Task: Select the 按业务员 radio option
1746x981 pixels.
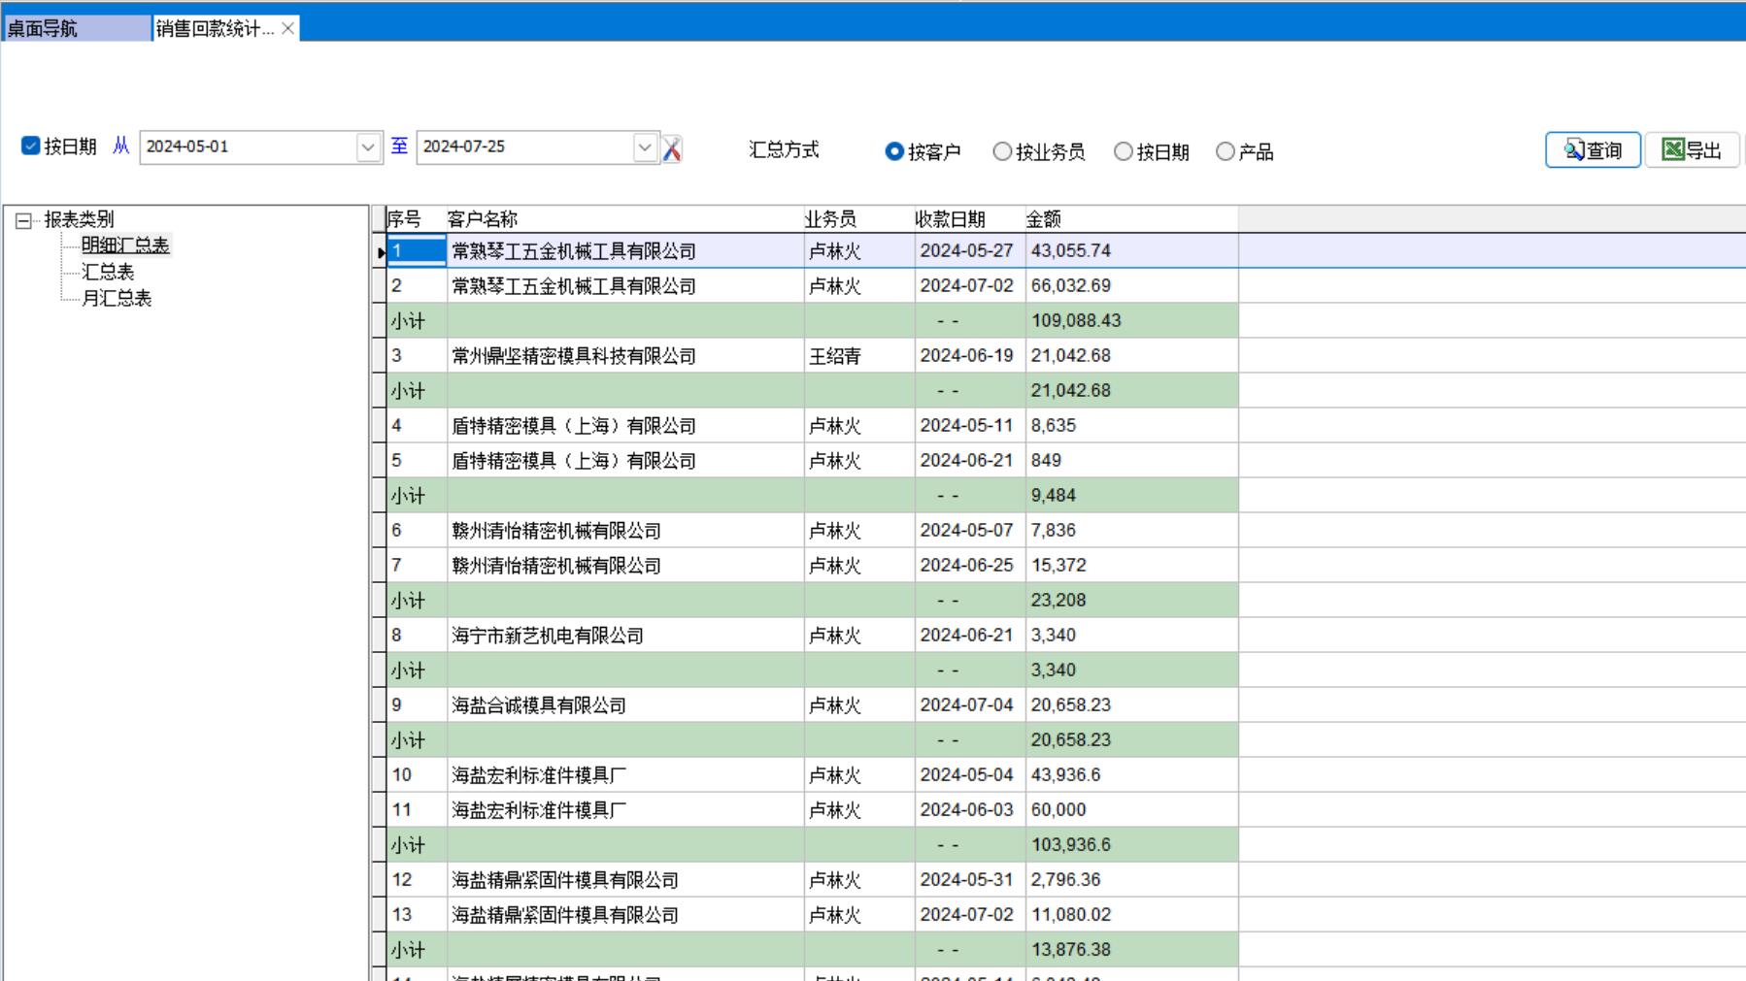Action: pos(1002,152)
